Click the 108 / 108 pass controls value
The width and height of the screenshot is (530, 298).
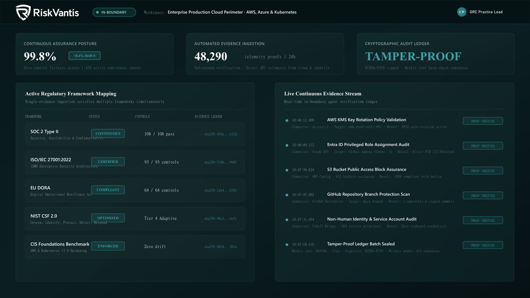159,134
